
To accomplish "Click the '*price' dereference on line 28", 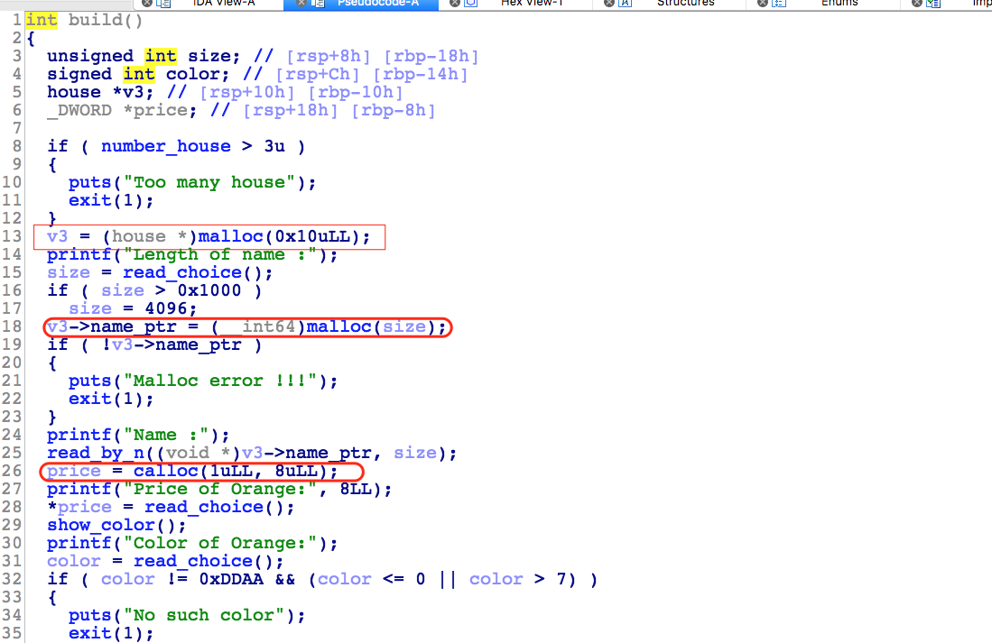I will click(x=79, y=508).
